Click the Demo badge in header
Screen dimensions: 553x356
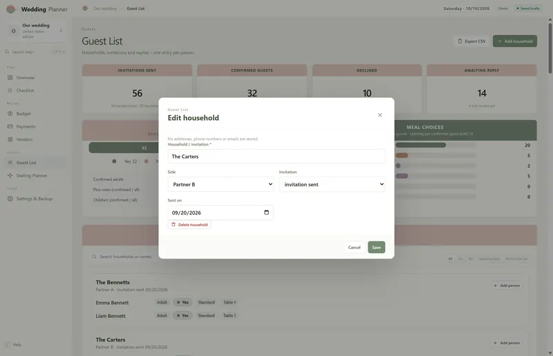pos(503,8)
